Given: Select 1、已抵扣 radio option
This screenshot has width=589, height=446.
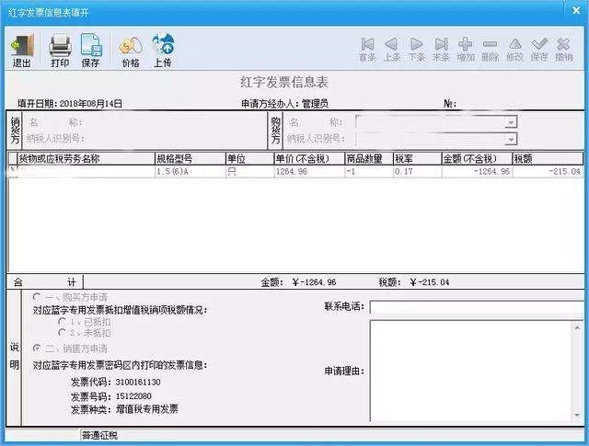Looking at the screenshot, I should point(63,322).
